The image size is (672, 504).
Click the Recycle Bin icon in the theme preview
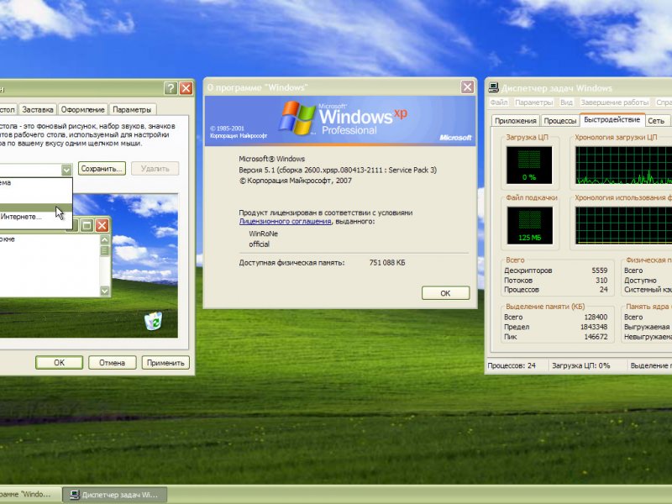(x=153, y=321)
